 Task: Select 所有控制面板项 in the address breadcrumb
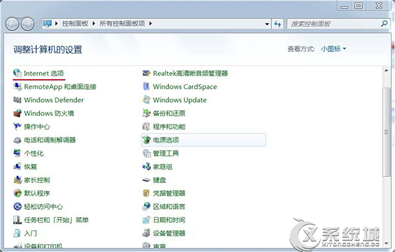[x=122, y=24]
